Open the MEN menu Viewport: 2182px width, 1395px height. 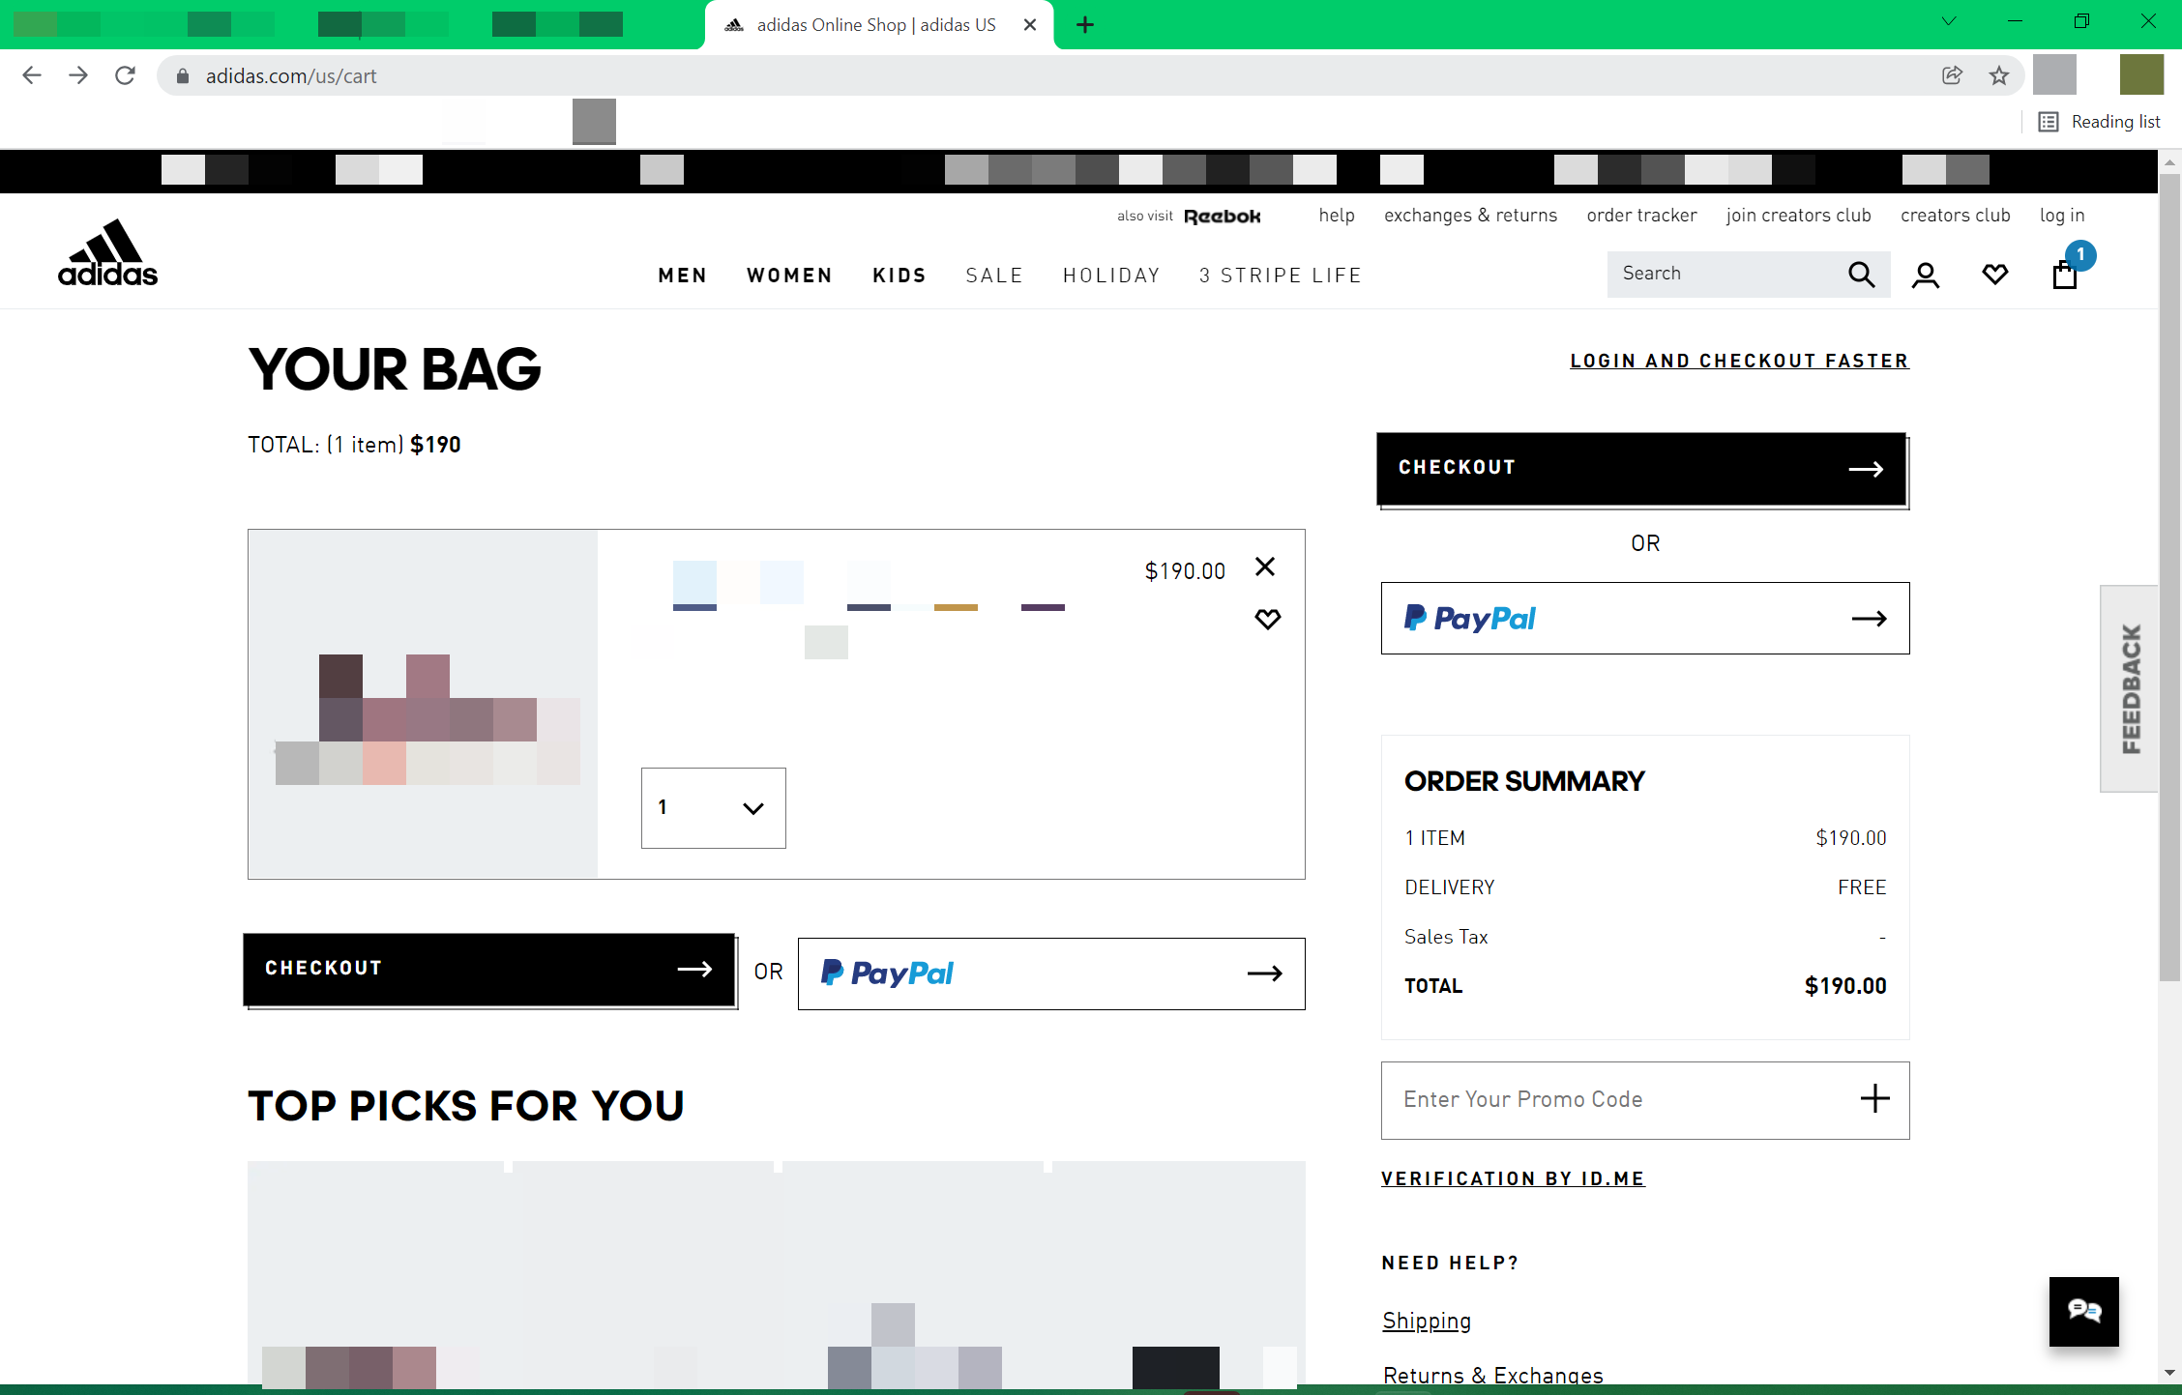click(683, 276)
